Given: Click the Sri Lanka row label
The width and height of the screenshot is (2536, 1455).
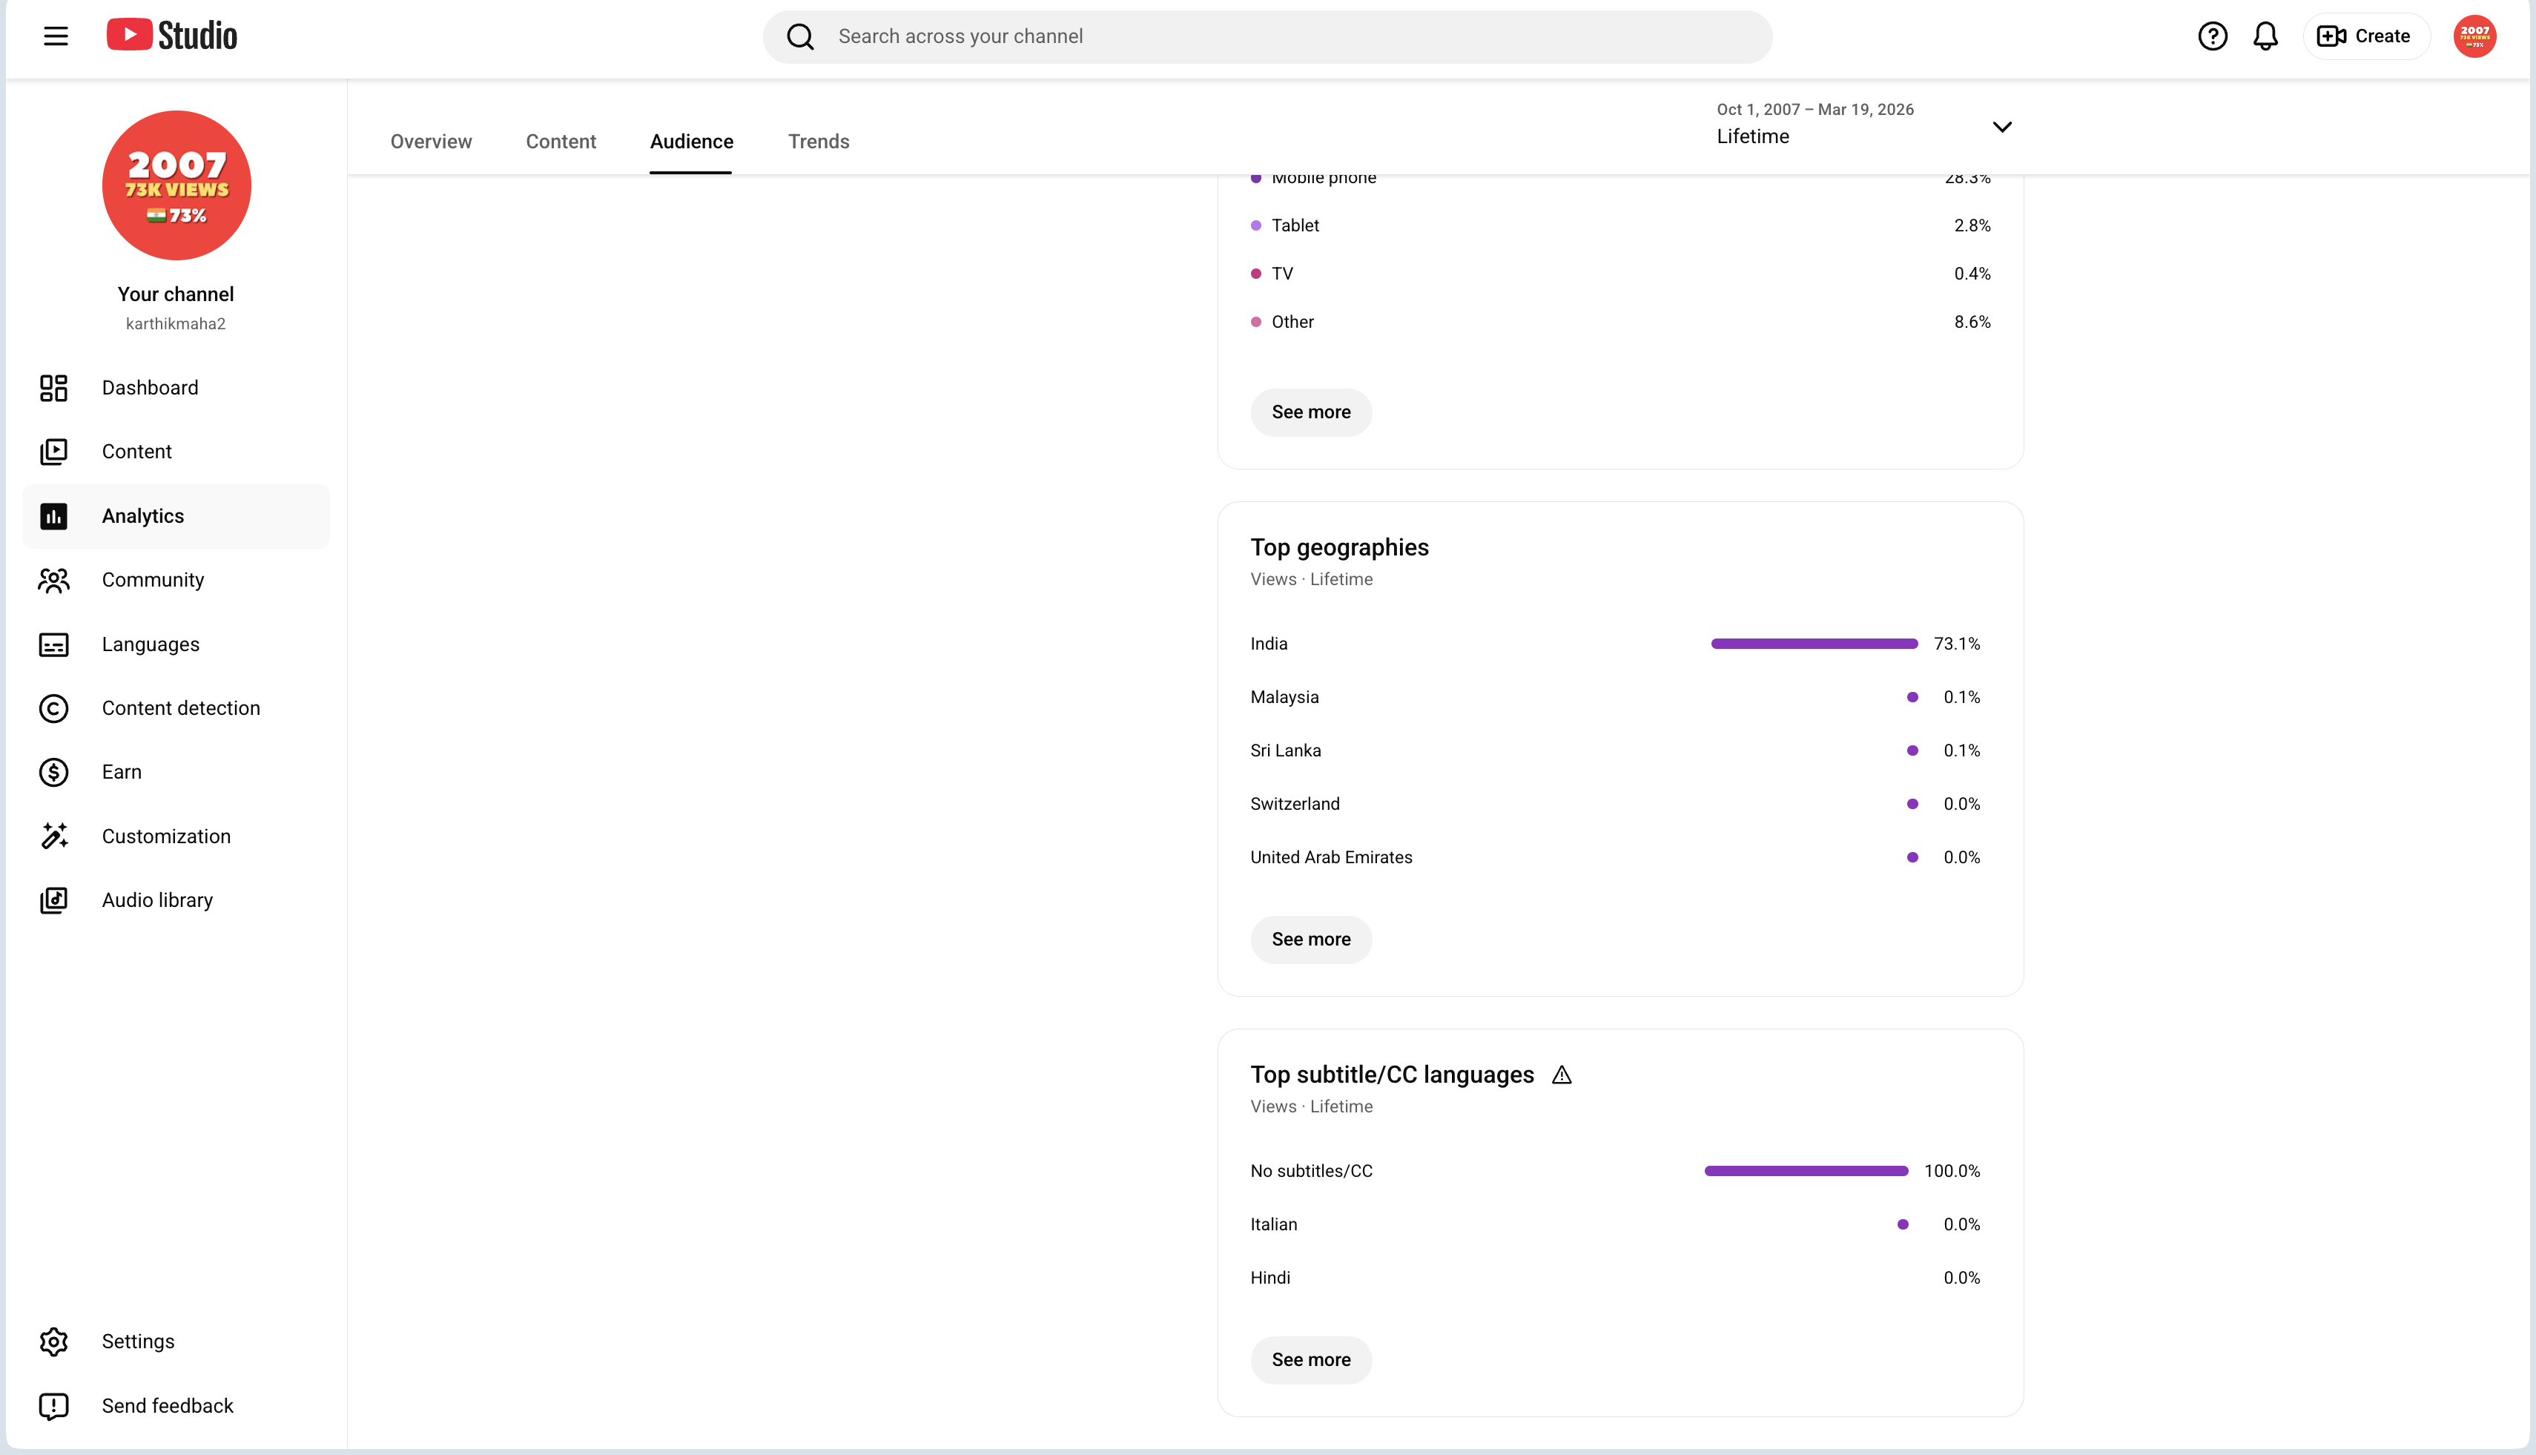Looking at the screenshot, I should point(1285,750).
